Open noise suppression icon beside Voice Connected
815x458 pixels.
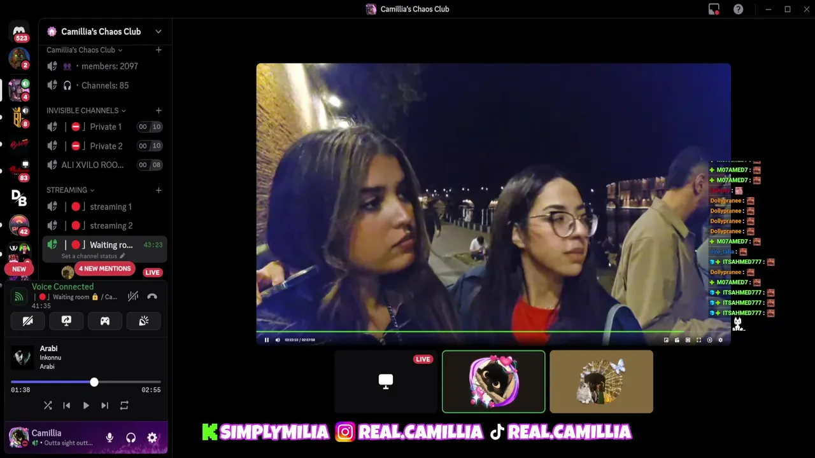[132, 296]
